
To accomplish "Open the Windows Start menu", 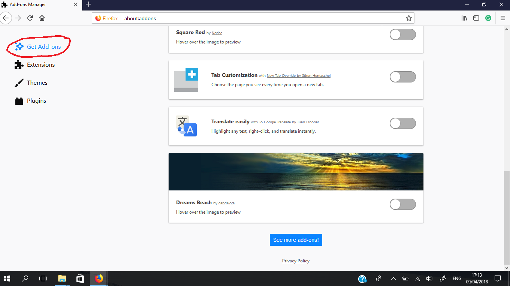I will click(x=7, y=279).
